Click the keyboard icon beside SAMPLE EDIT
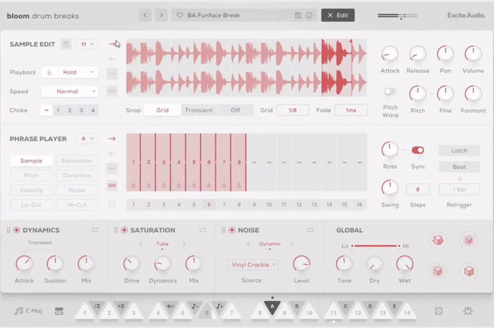Screen dimensions: 494x328 (66, 44)
